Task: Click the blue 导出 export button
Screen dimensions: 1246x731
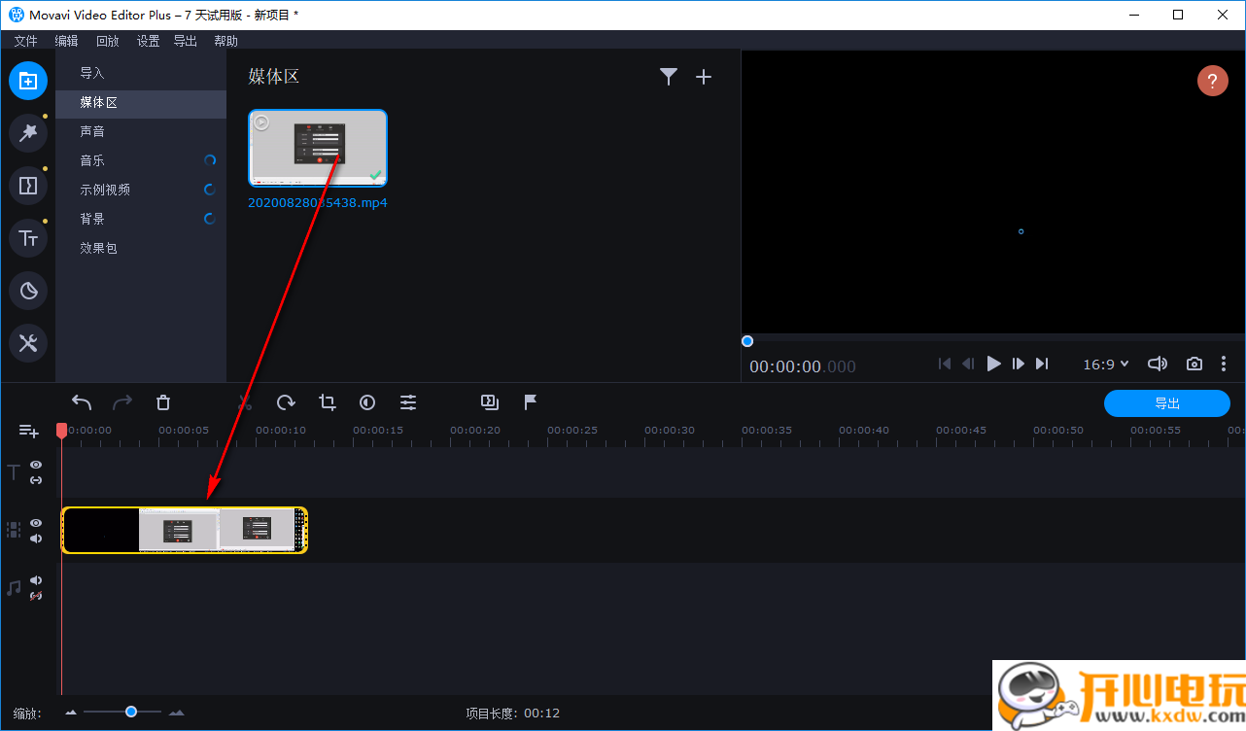Action: 1166,403
